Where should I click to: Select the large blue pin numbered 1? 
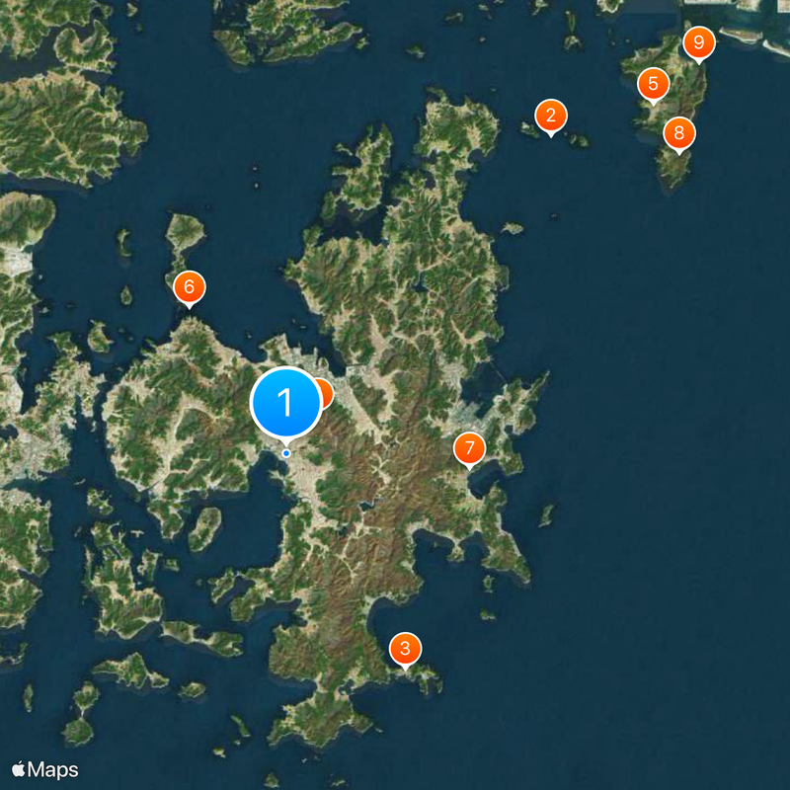tap(286, 402)
